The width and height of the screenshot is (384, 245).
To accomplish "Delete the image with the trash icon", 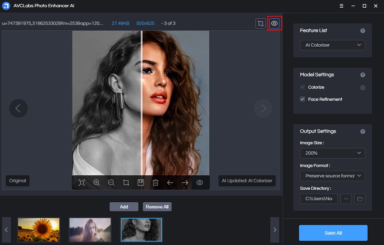I will [x=156, y=183].
